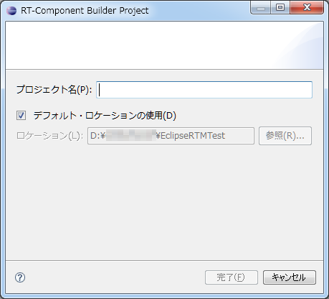Screen dimensions: 329x299
Task: Minimize the RT-Component Builder Project dialog
Action: (261, 8)
